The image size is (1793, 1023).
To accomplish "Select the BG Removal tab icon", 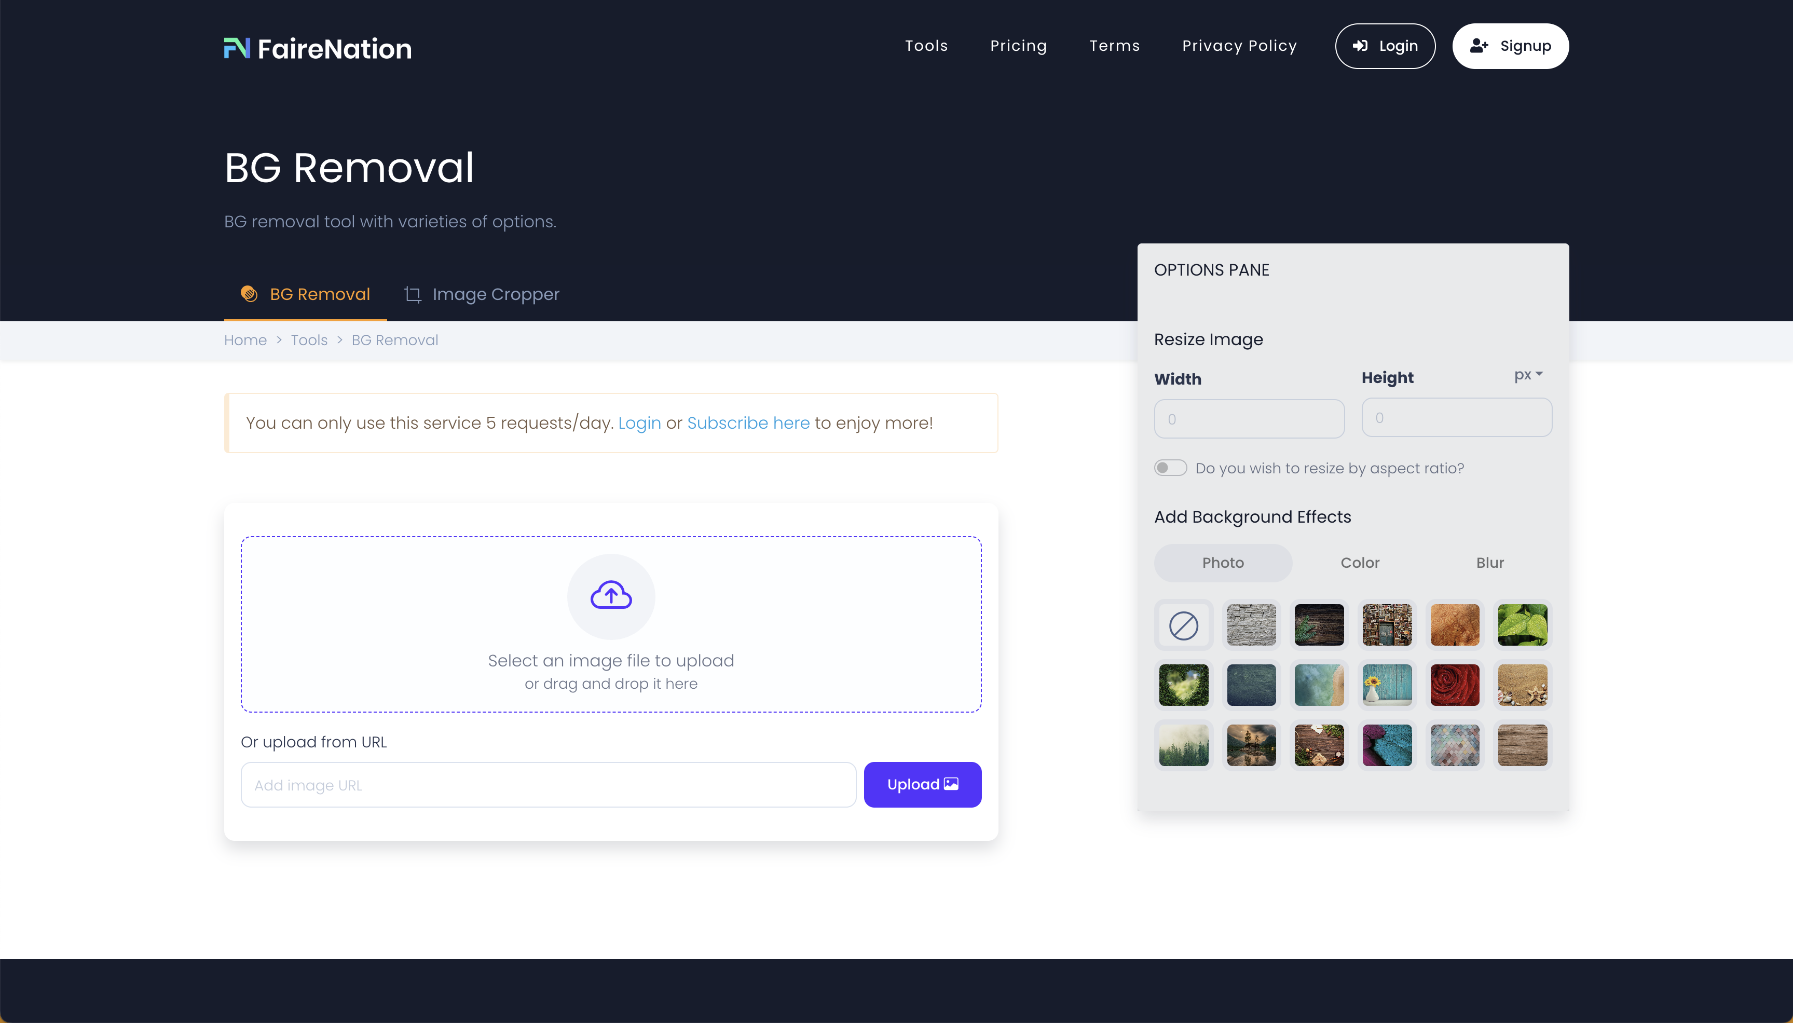I will tap(249, 294).
